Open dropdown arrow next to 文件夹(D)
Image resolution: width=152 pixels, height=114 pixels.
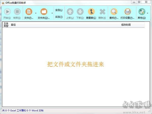pyautogui.click(x=52, y=13)
